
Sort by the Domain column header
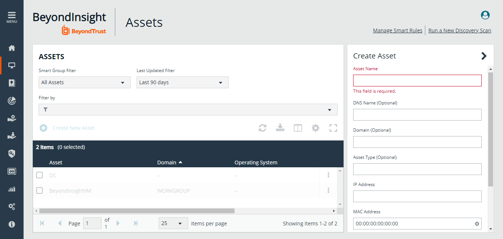point(167,163)
